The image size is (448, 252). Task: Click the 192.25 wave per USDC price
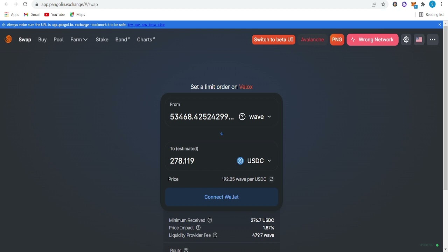click(x=244, y=179)
